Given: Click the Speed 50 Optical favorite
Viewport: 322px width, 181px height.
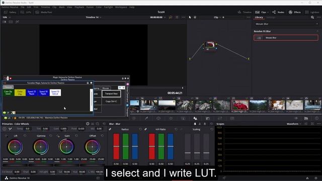Looking at the screenshot, I should point(55,93).
